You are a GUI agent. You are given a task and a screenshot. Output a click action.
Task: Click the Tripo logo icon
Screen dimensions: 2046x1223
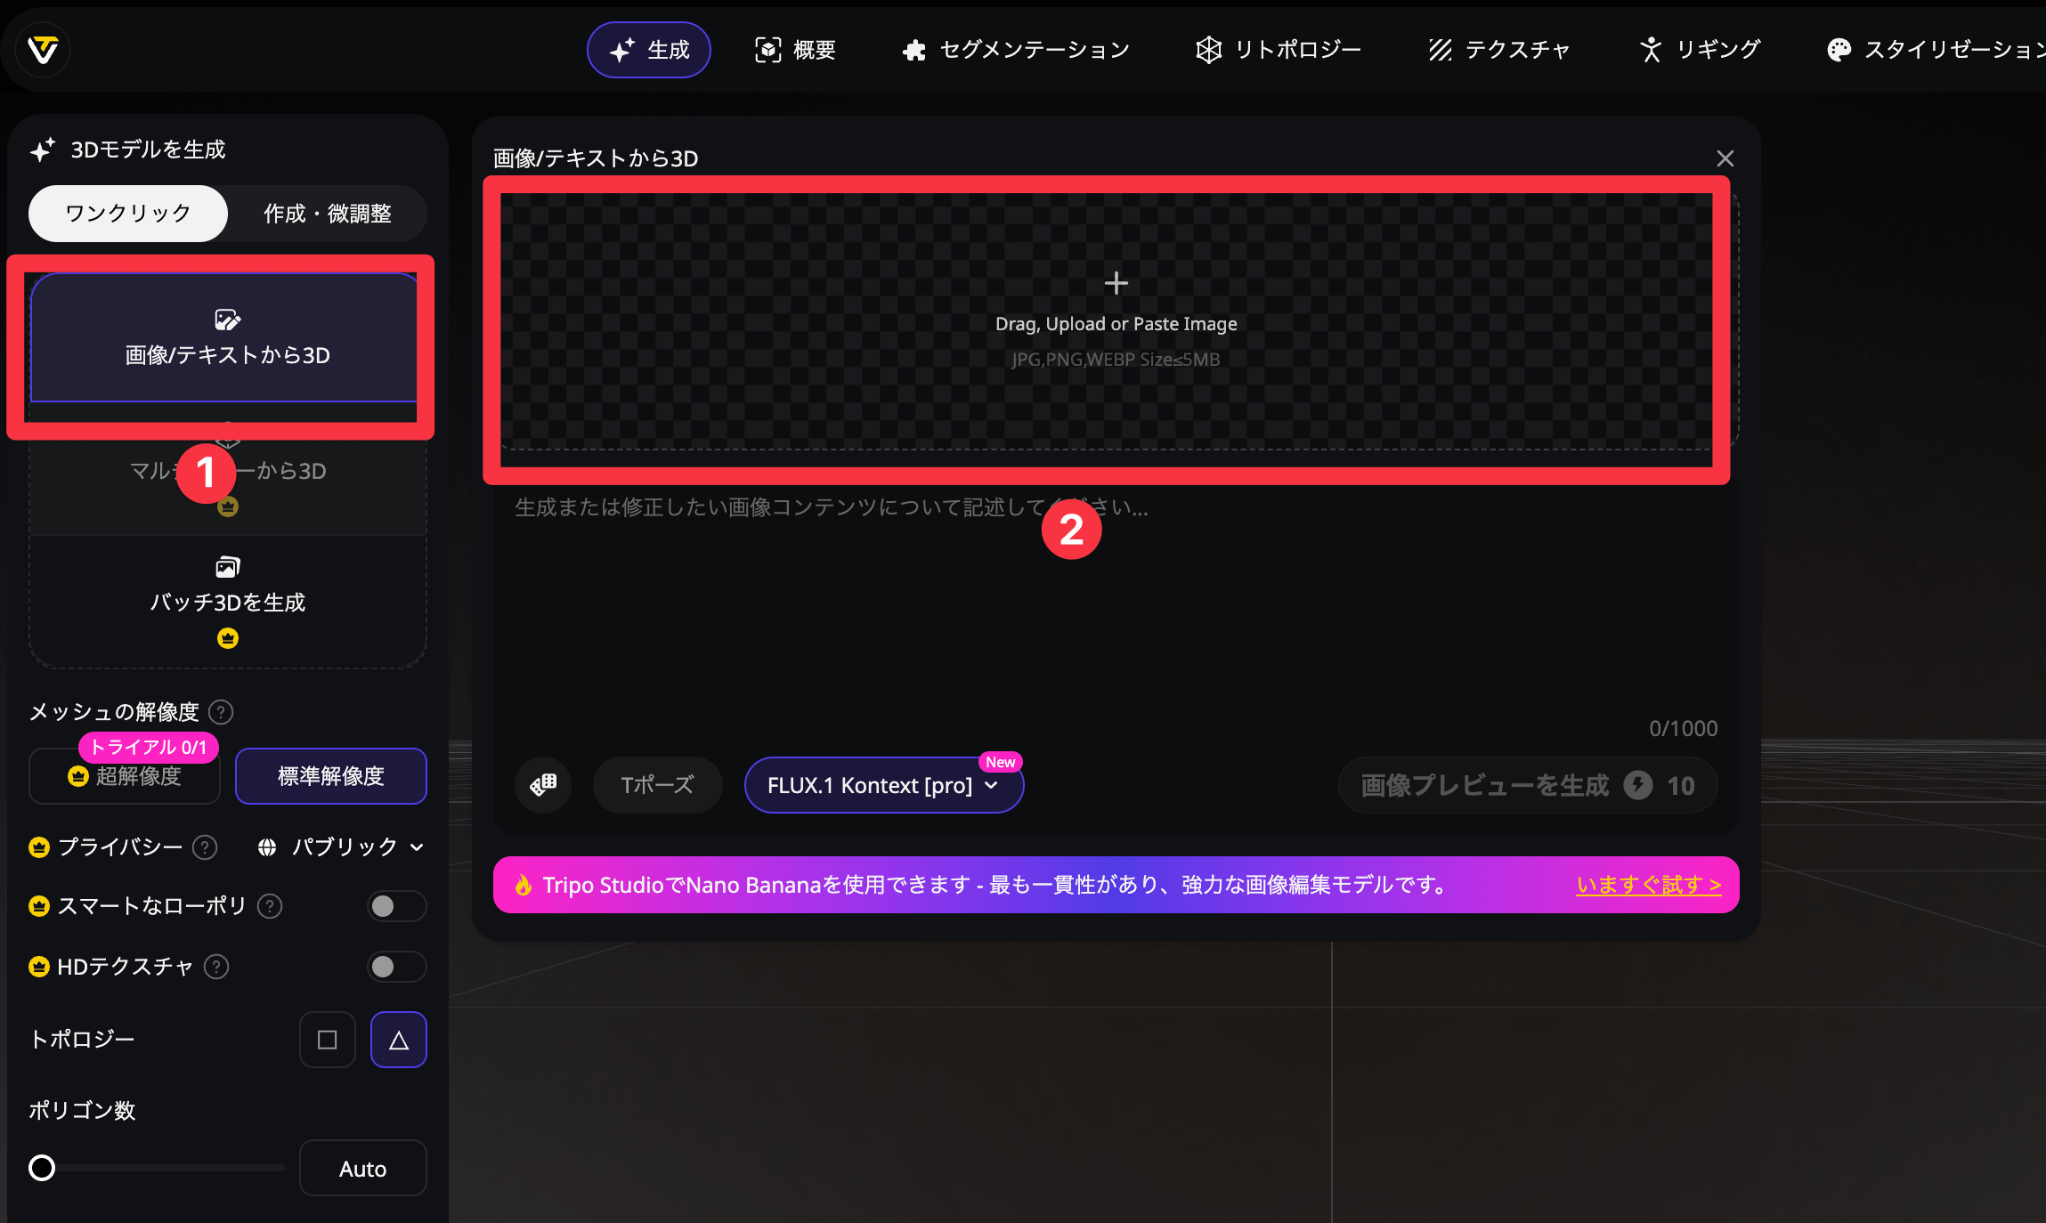42,50
